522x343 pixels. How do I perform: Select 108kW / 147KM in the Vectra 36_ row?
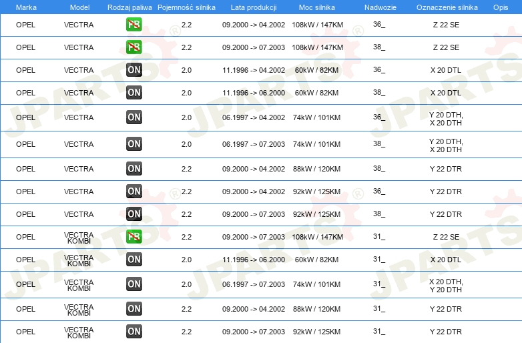[x=317, y=25]
